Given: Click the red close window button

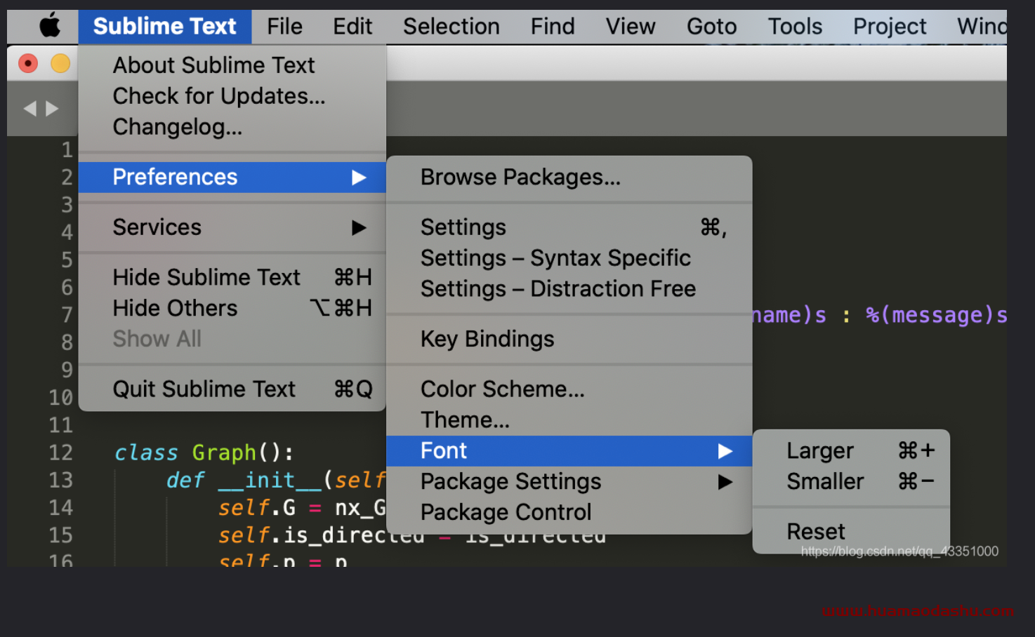Looking at the screenshot, I should pos(28,64).
